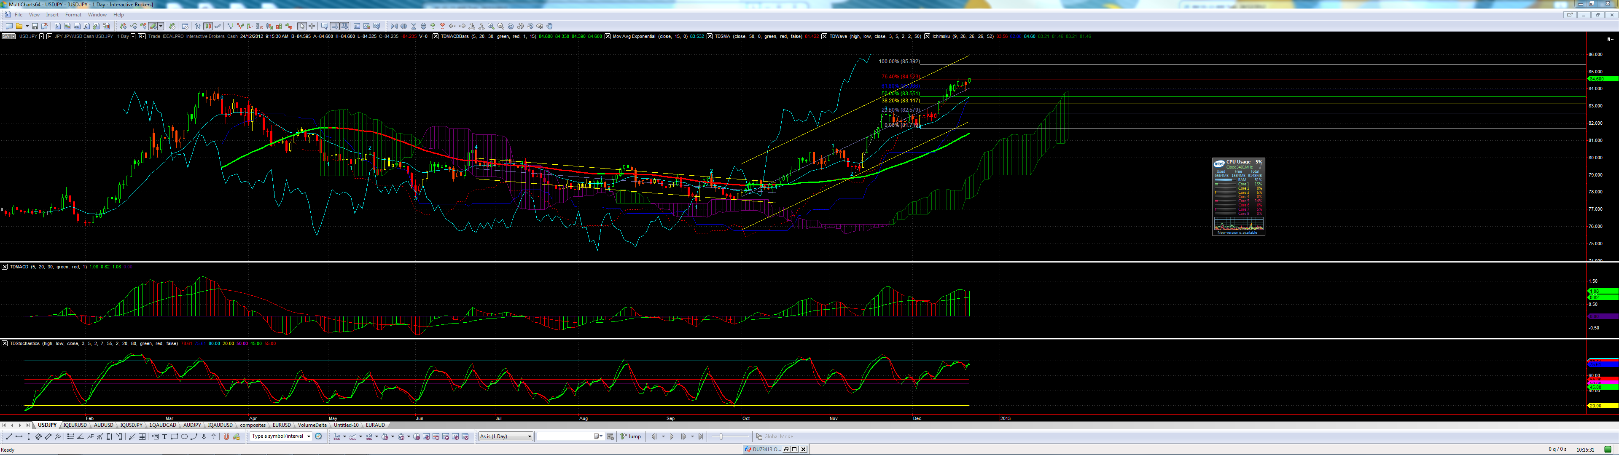Click the playback play forward button

pos(672,436)
